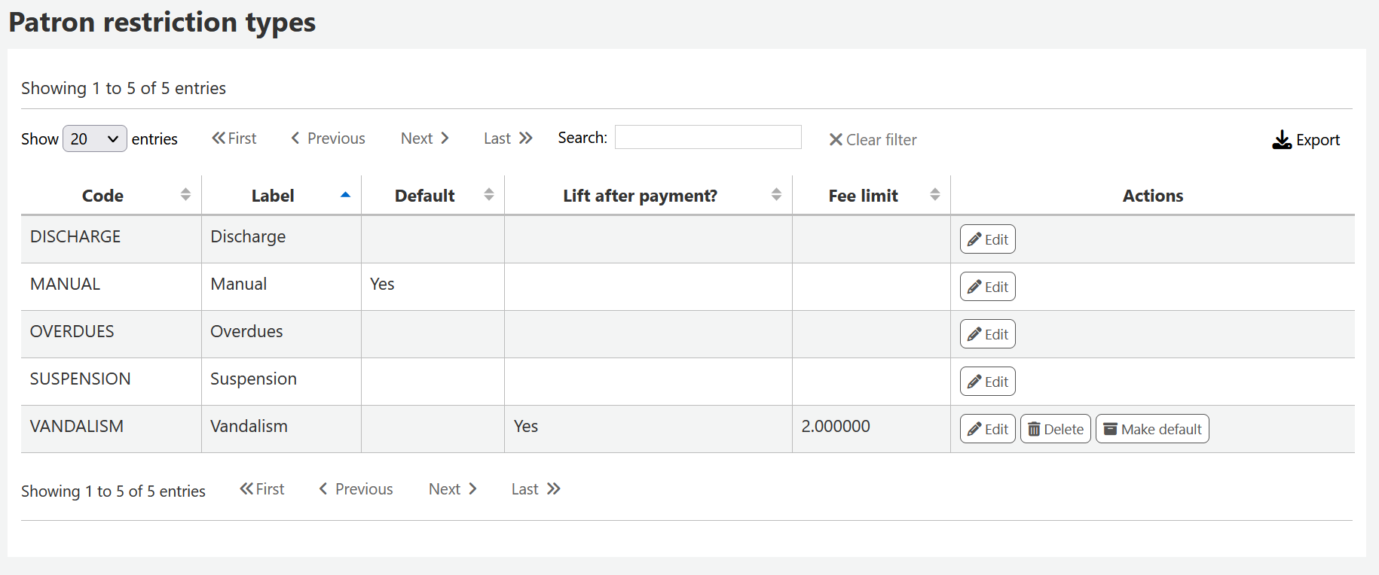The width and height of the screenshot is (1379, 575).
Task: Delete the Vandalism restriction type
Action: [x=1055, y=429]
